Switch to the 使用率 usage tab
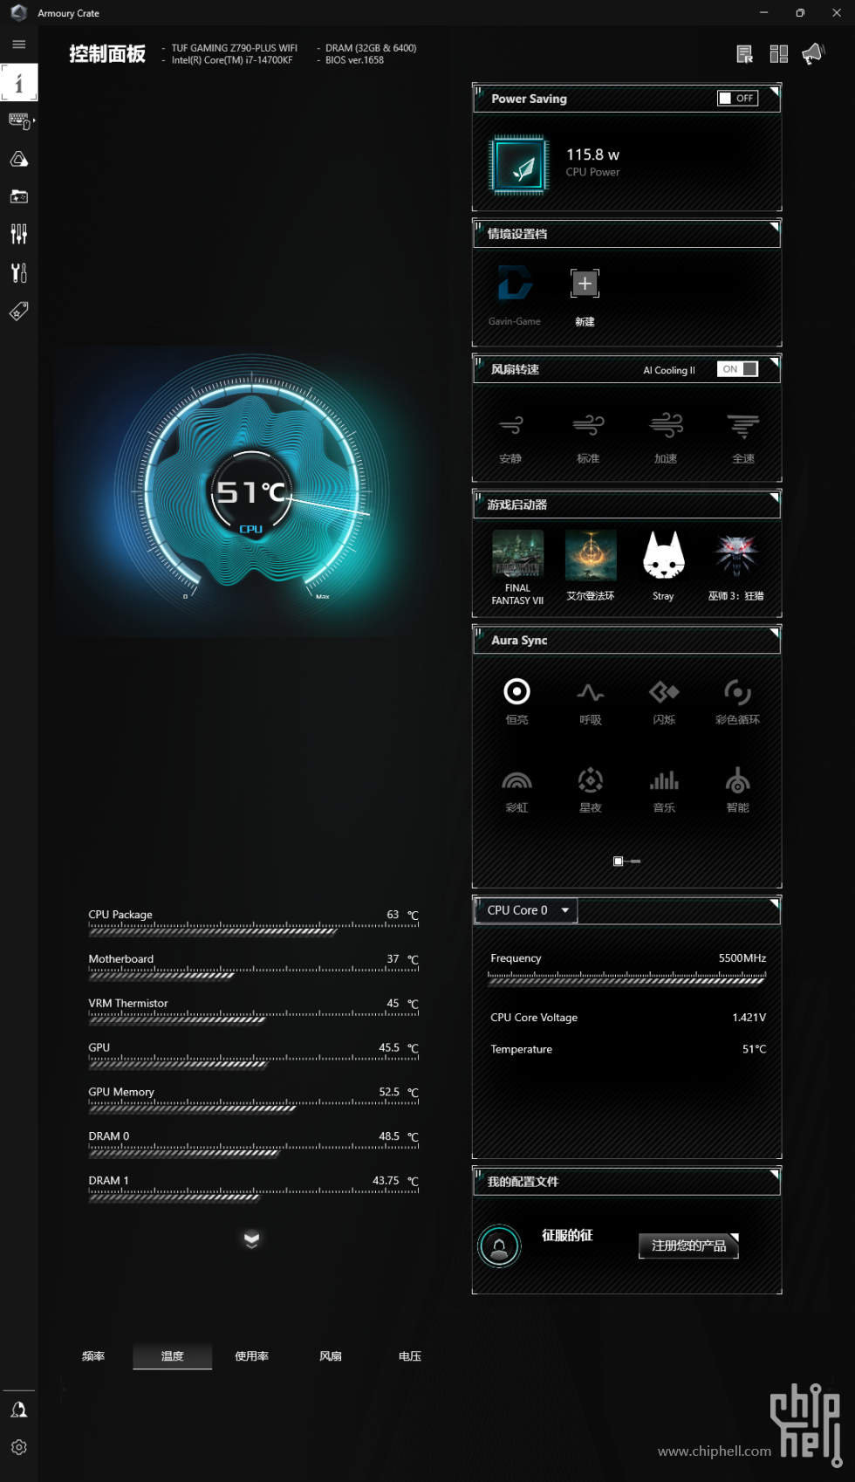855x1482 pixels. [251, 1356]
